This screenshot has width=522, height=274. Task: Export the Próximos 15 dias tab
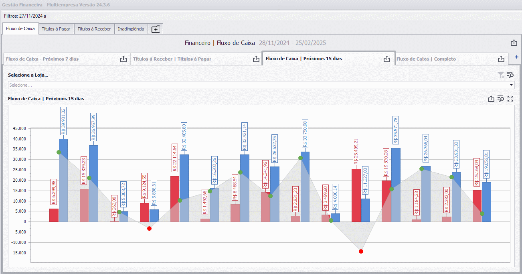tap(386, 59)
